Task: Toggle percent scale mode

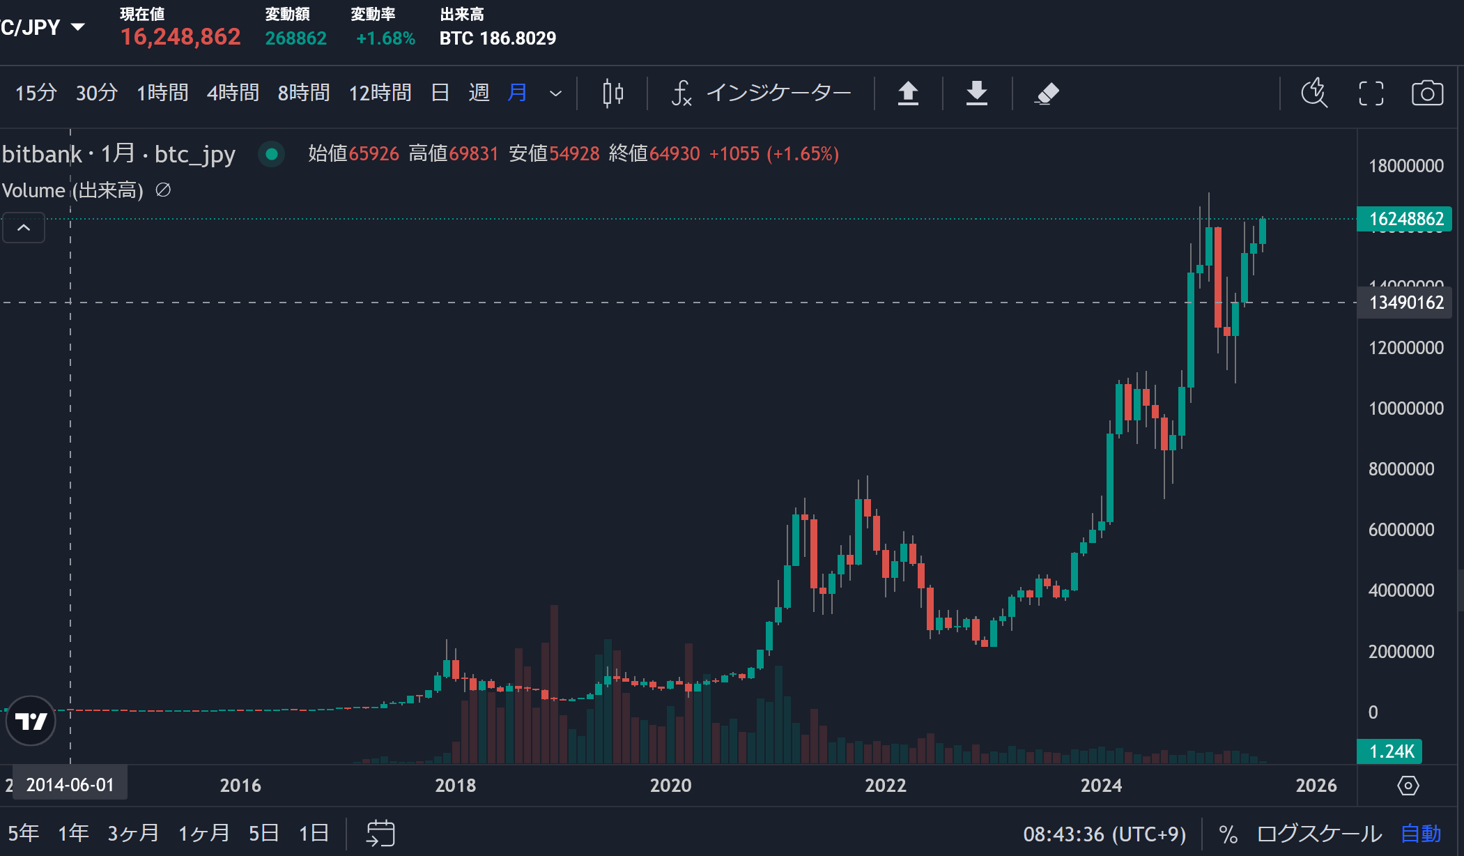Action: point(1228,834)
